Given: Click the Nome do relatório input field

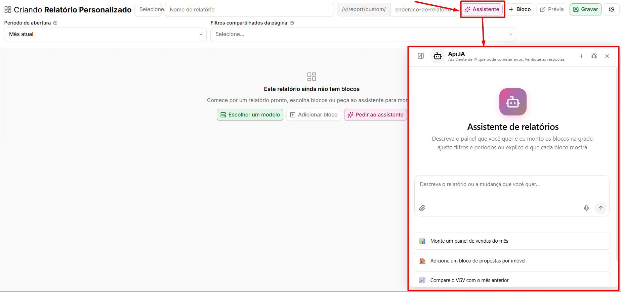Looking at the screenshot, I should click(249, 9).
